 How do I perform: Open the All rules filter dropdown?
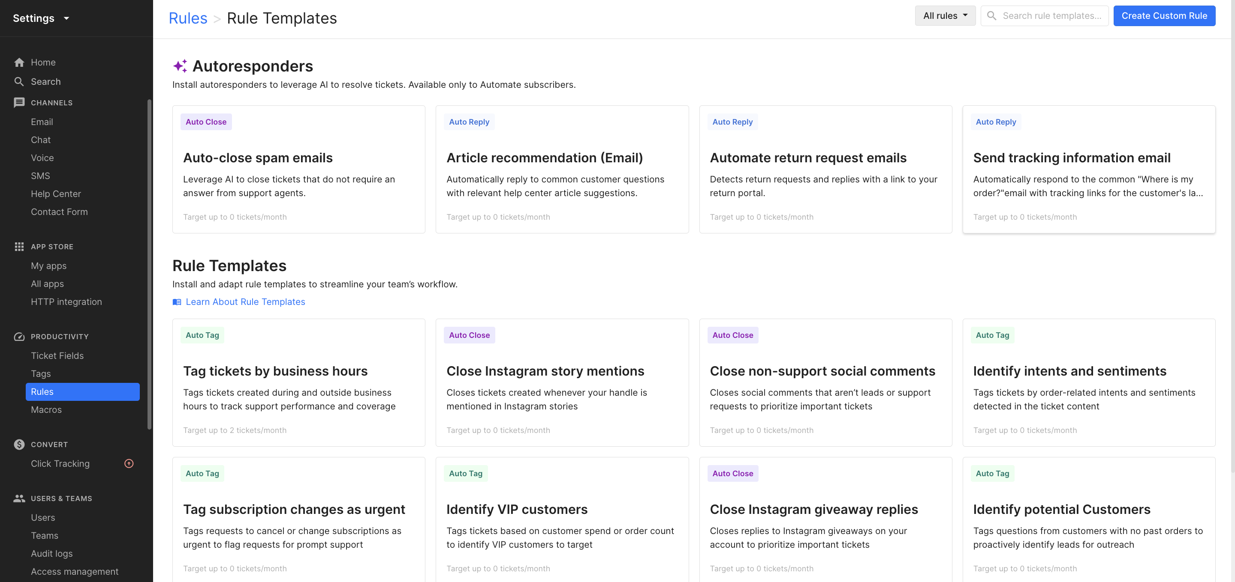click(945, 16)
